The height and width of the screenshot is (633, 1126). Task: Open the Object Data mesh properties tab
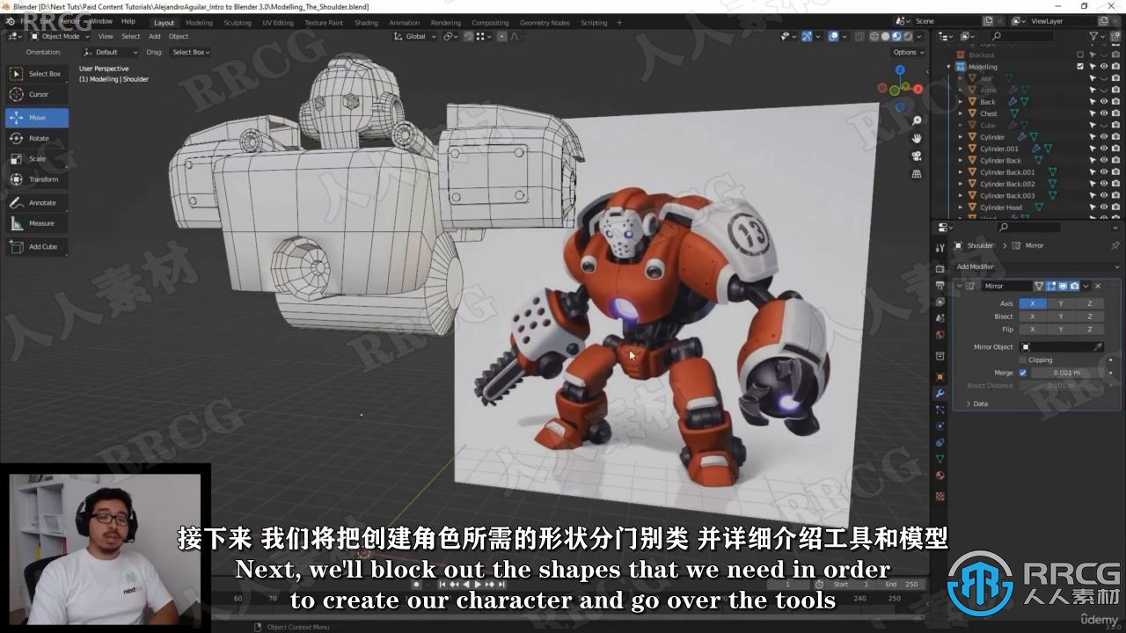(940, 459)
